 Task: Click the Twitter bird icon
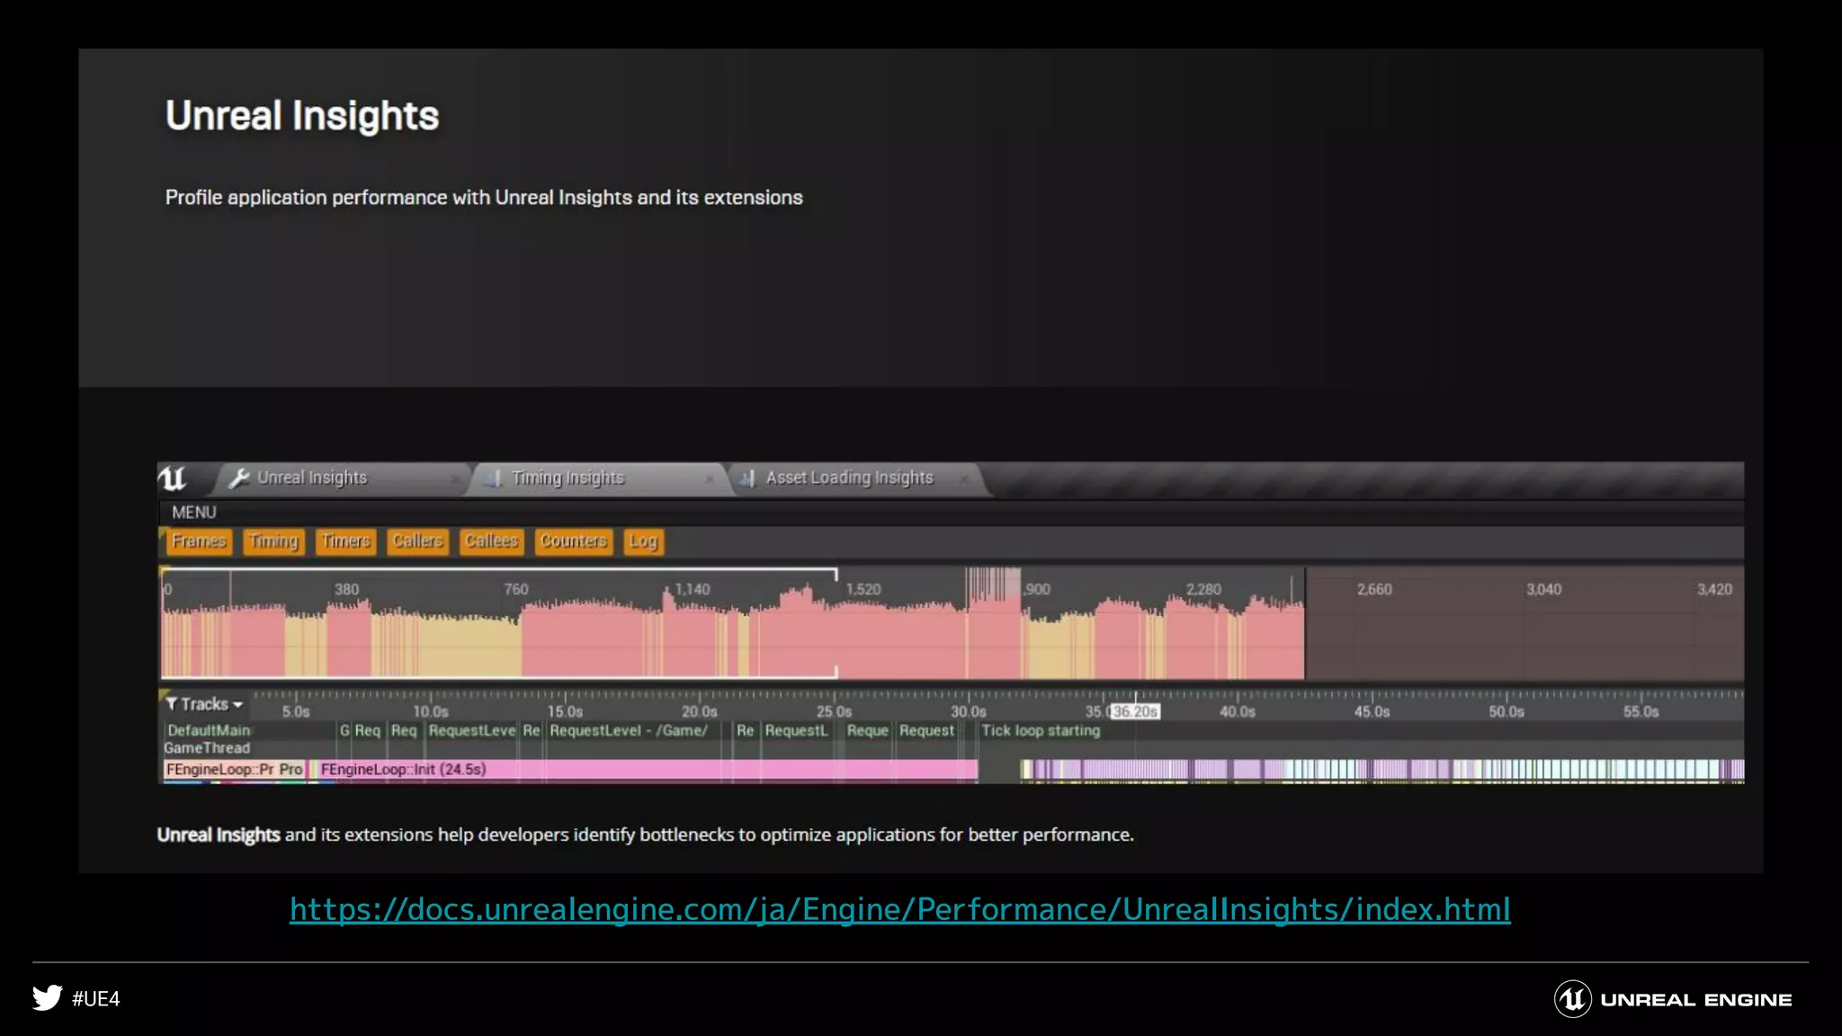click(47, 998)
